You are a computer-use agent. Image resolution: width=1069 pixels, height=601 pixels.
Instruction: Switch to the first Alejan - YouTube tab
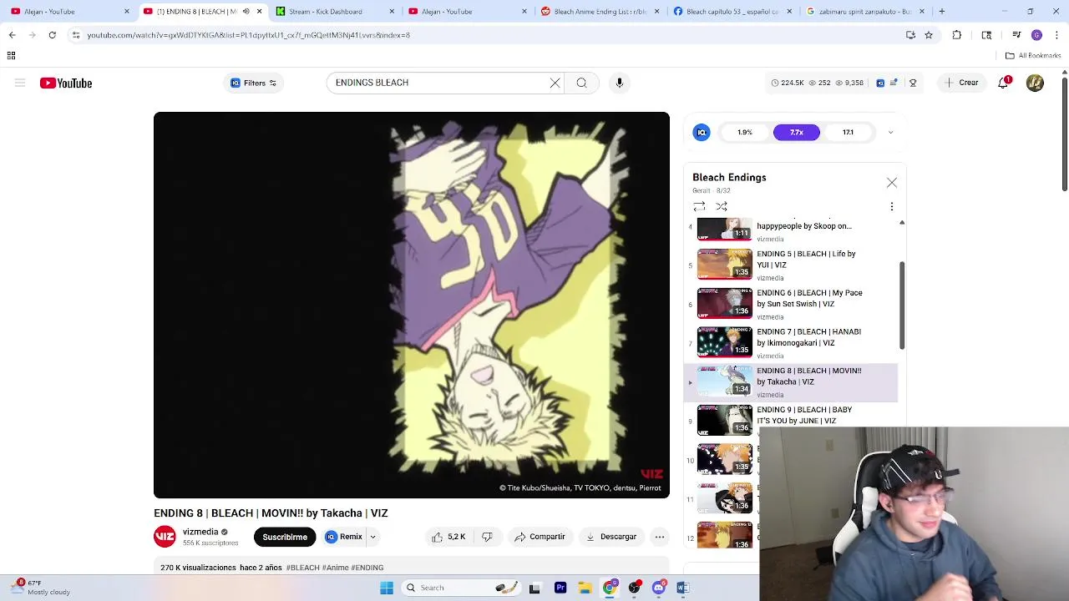(x=68, y=12)
